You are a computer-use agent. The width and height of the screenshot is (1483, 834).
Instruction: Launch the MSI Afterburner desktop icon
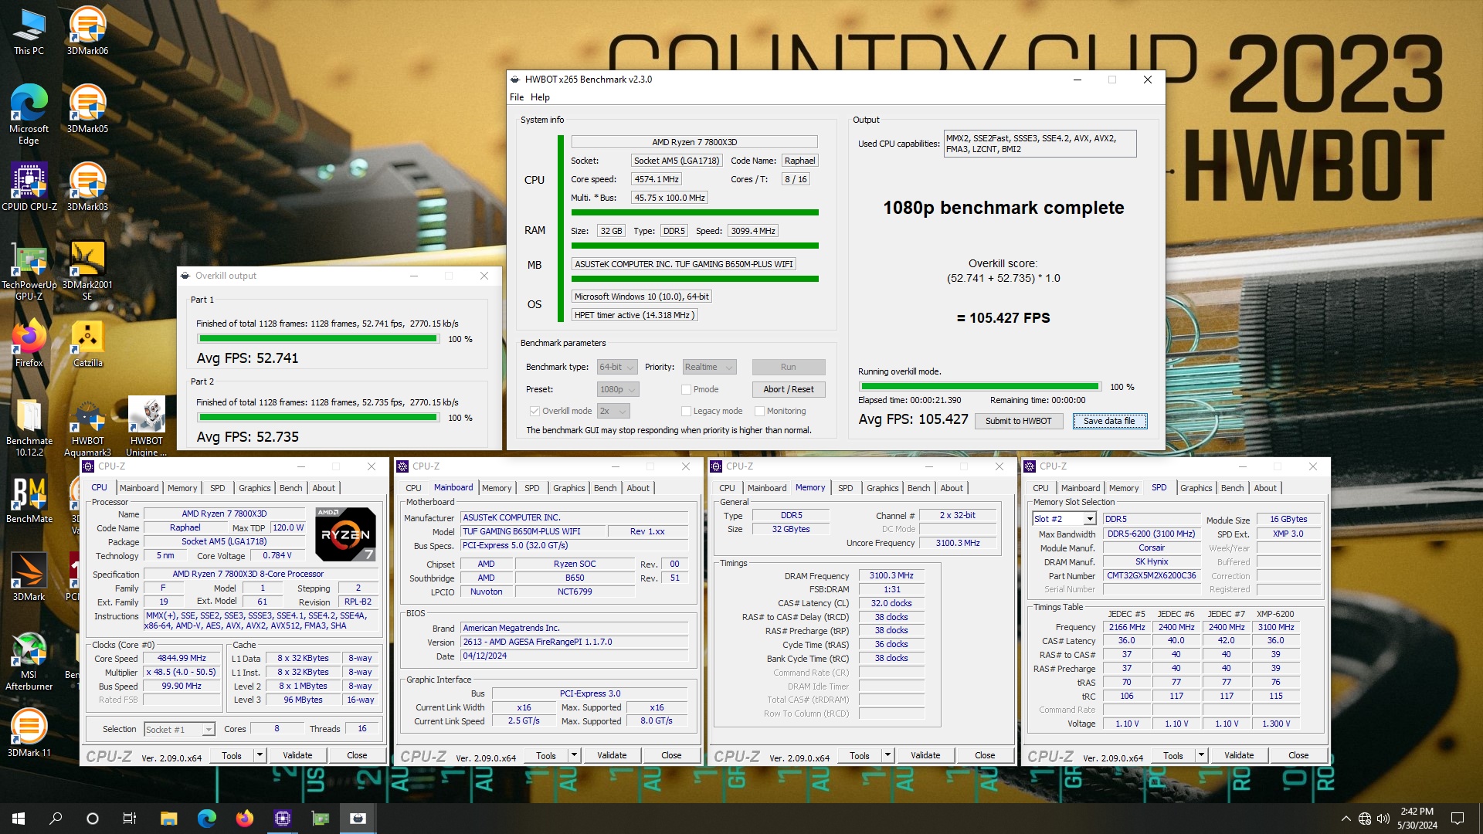click(x=29, y=662)
